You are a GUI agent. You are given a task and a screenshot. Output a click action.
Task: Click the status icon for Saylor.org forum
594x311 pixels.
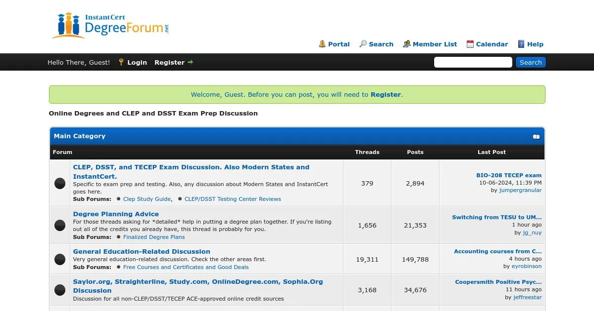pyautogui.click(x=60, y=290)
